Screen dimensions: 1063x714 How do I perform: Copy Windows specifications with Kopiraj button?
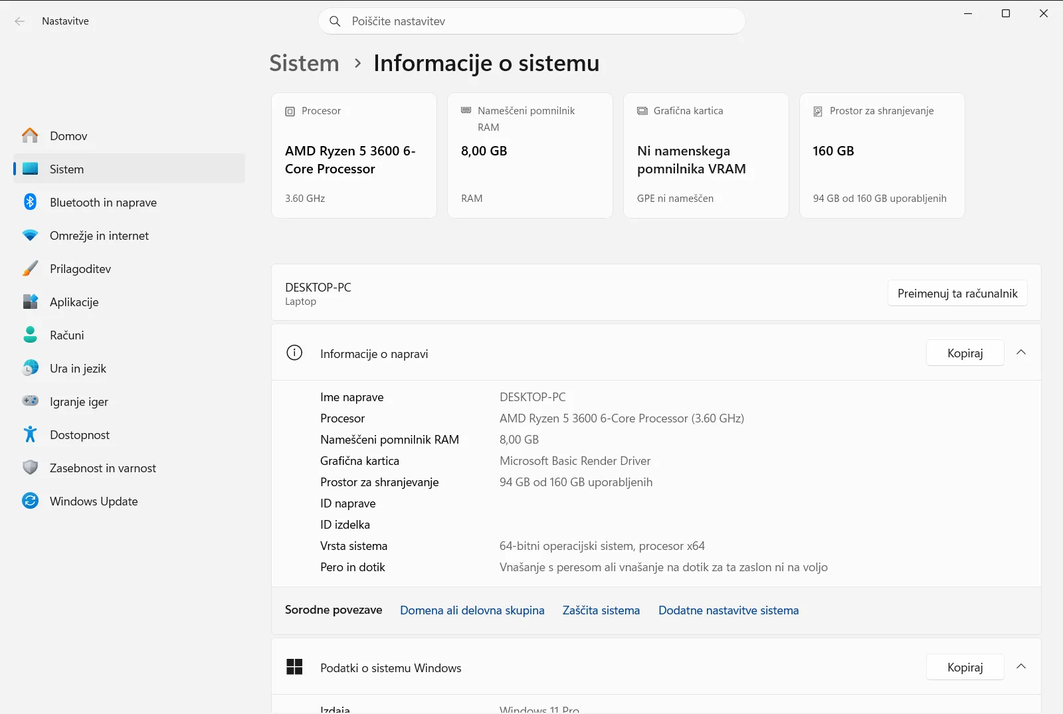pos(965,667)
